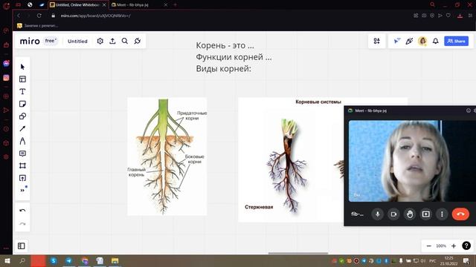Image resolution: width=476 pixels, height=267 pixels.
Task: Select the Sticky note tool
Action: coord(22,104)
